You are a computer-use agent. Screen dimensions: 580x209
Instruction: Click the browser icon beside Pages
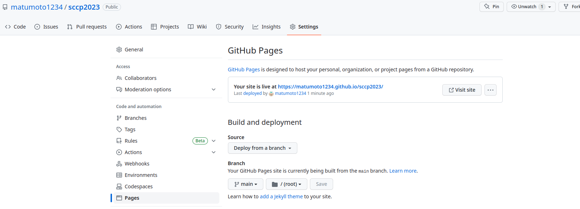119,198
